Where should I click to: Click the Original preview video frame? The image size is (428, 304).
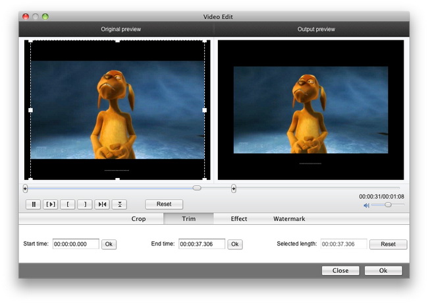[117, 110]
